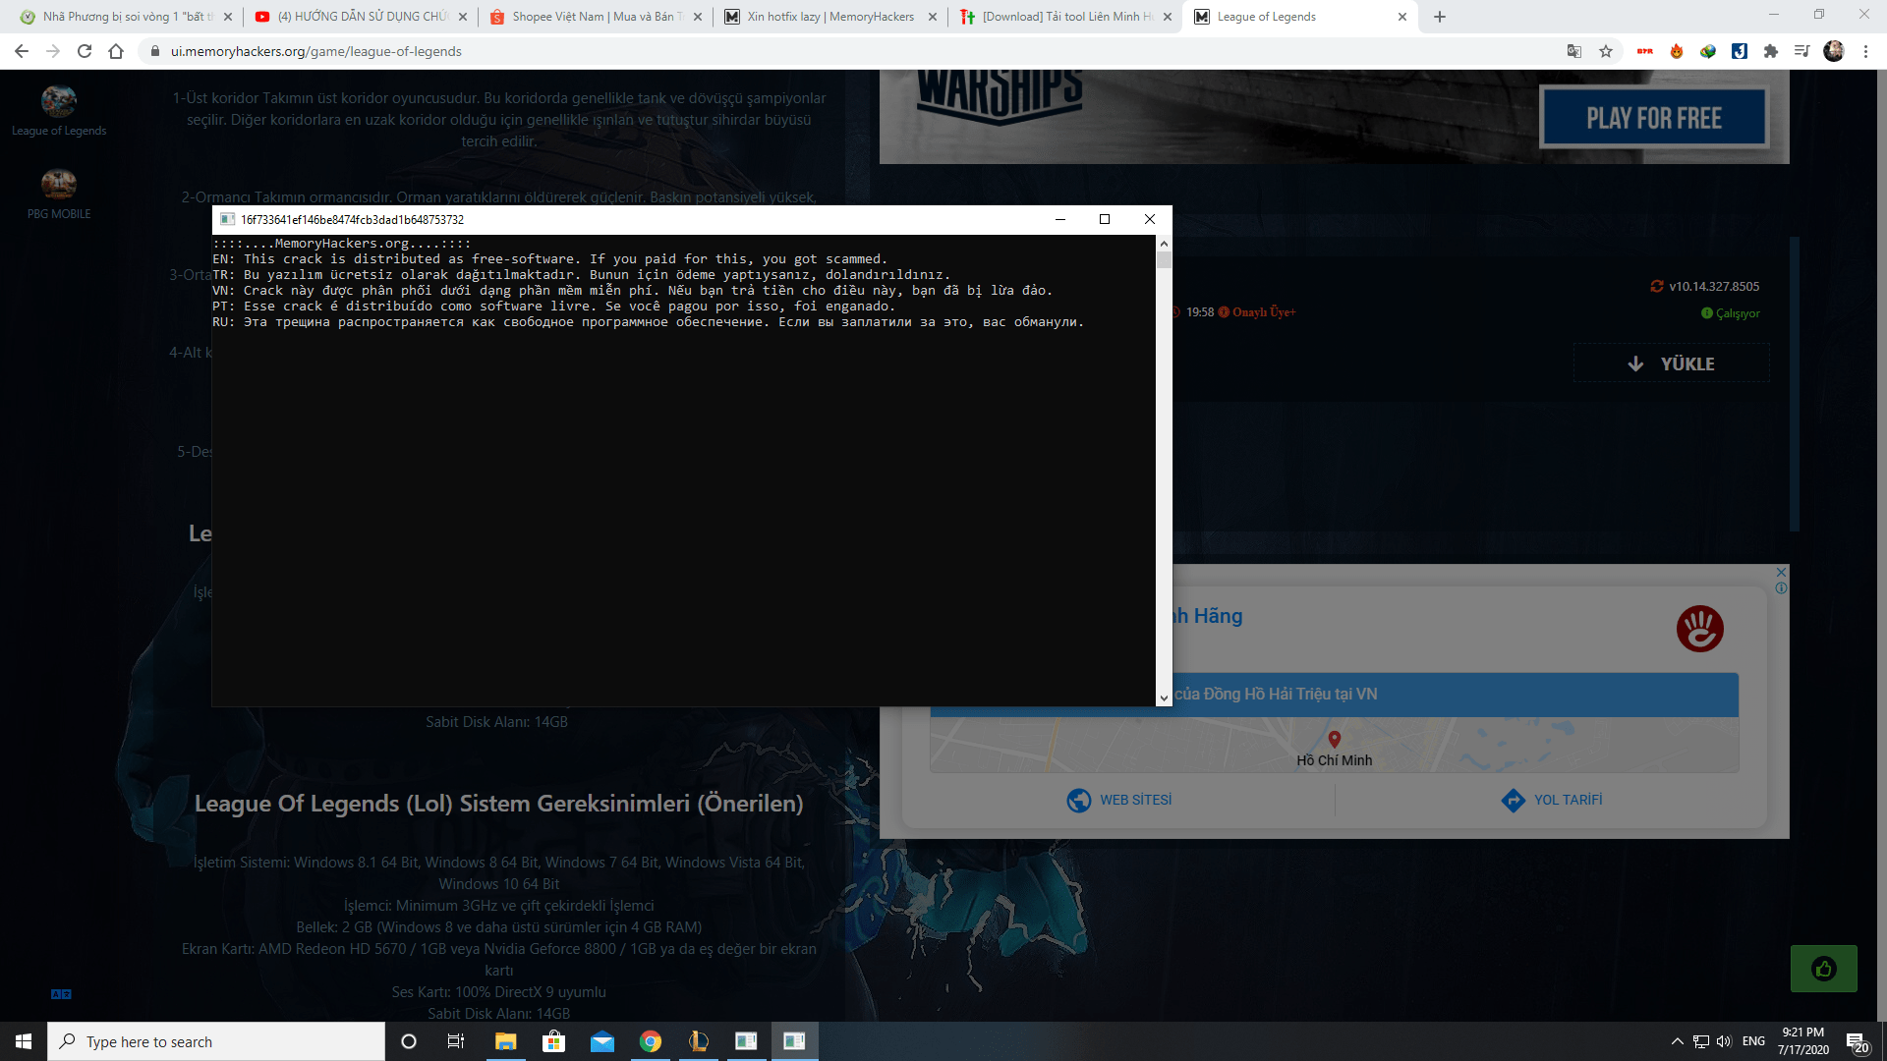
Task: Open Mail app from taskbar
Action: (601, 1041)
